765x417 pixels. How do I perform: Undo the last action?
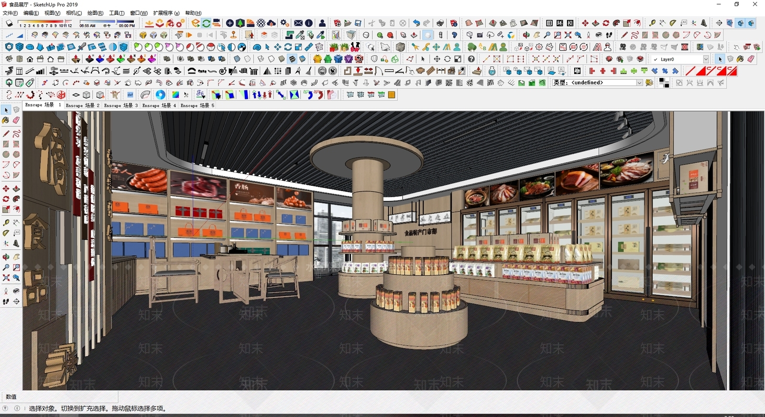[x=416, y=23]
